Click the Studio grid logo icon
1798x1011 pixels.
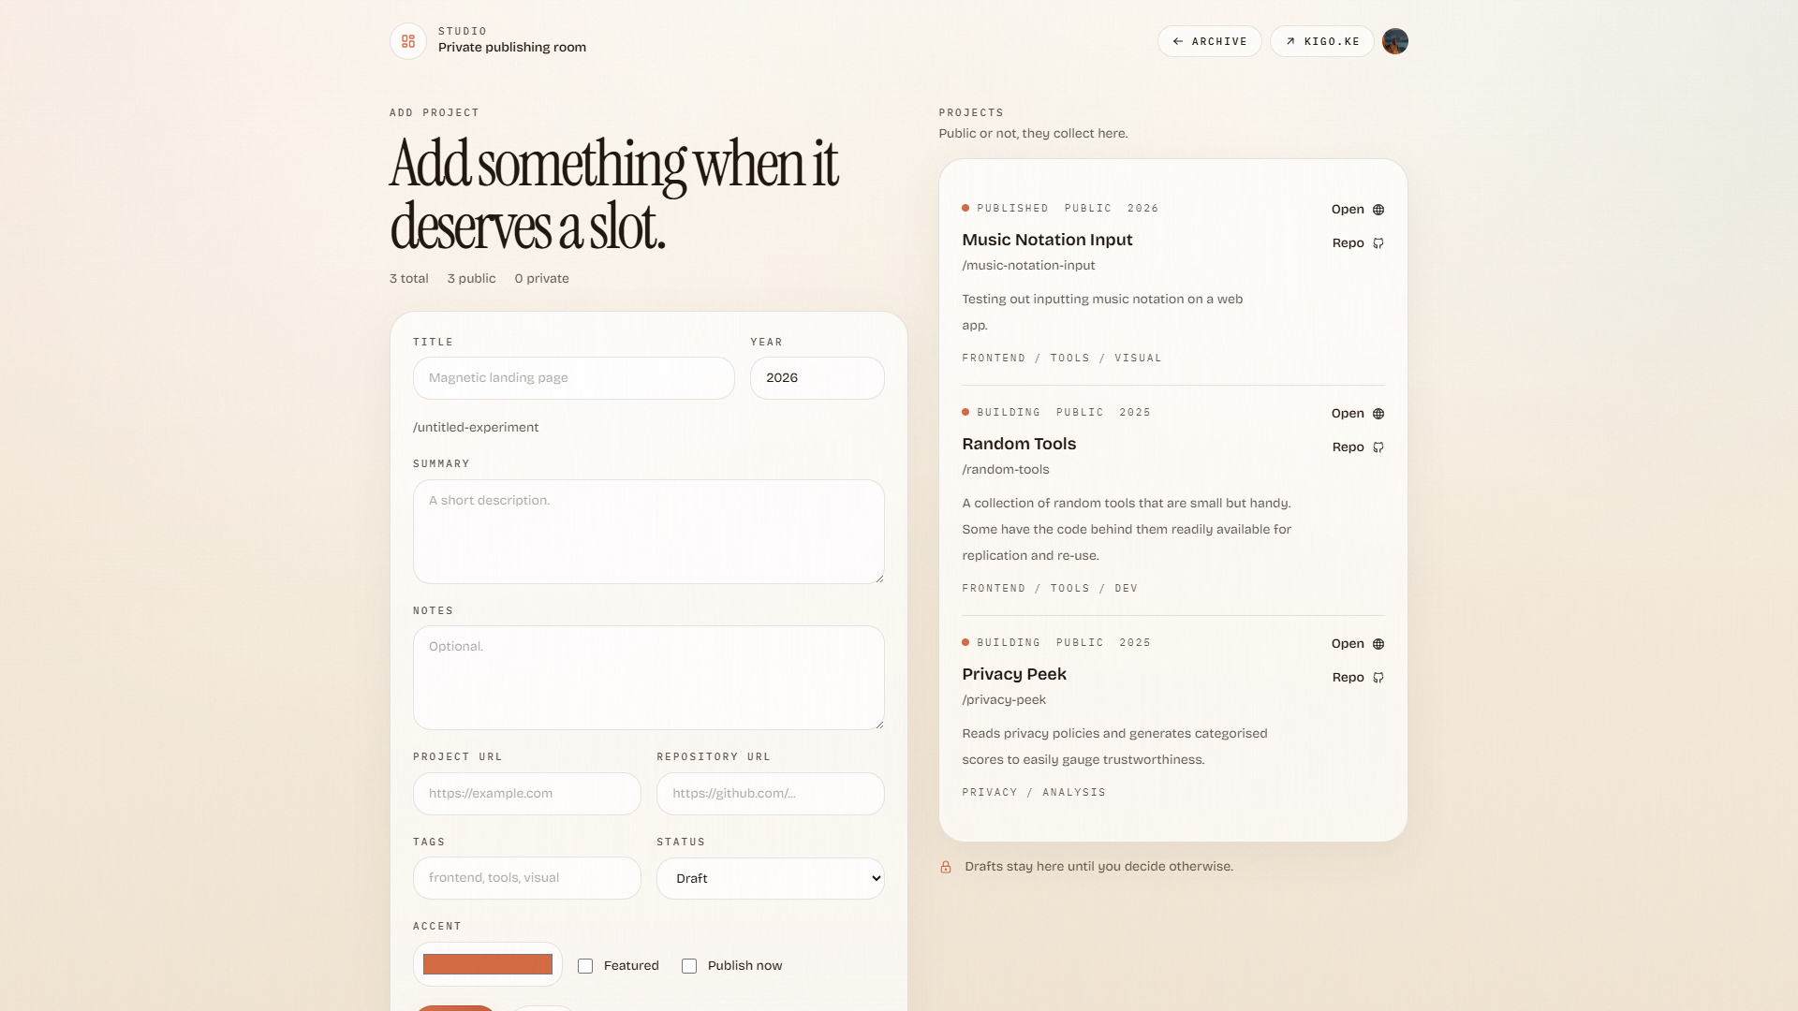click(x=408, y=41)
